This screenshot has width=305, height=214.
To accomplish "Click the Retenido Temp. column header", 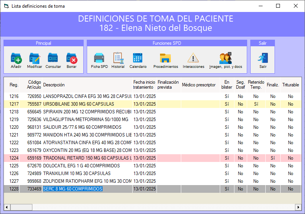I will 256,84.
